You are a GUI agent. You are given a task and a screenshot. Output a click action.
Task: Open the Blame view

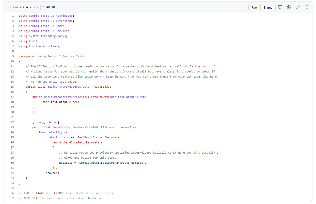(x=268, y=7)
